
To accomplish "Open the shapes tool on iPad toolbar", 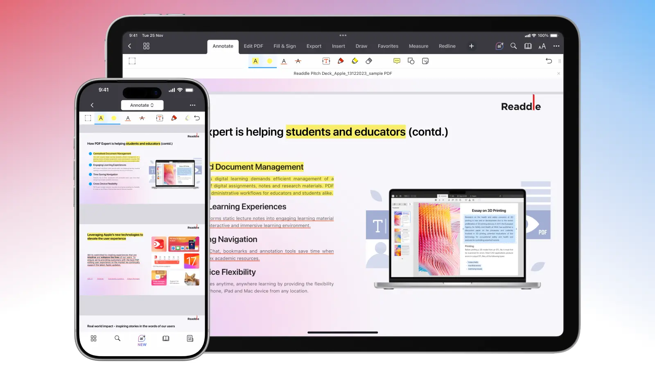I will (x=411, y=61).
